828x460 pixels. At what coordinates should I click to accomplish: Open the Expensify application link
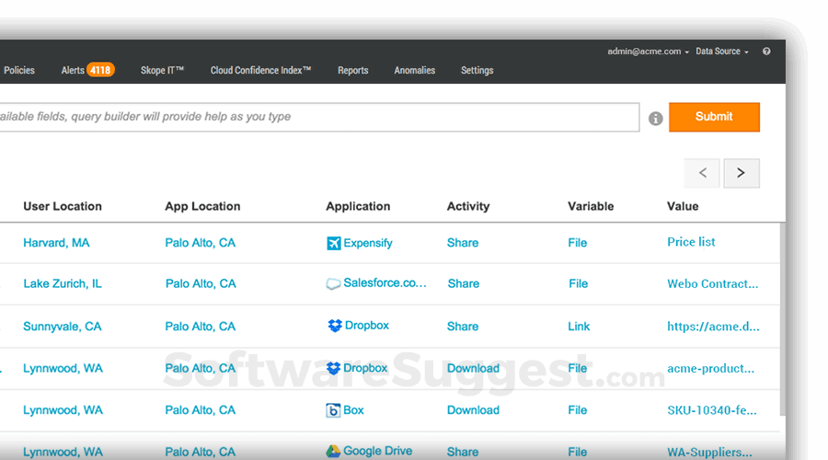click(x=367, y=243)
